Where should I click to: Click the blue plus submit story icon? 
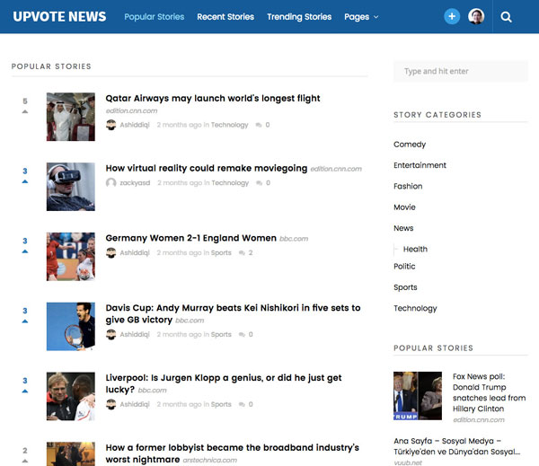[452, 16]
